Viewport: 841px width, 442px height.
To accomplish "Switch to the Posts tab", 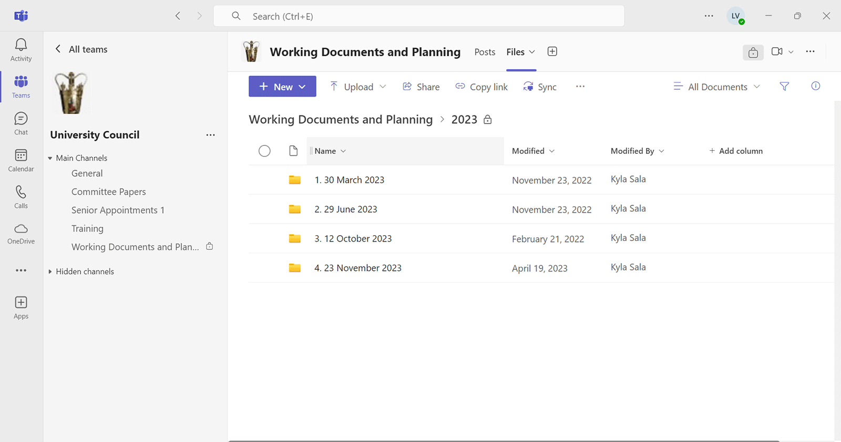I will [485, 52].
